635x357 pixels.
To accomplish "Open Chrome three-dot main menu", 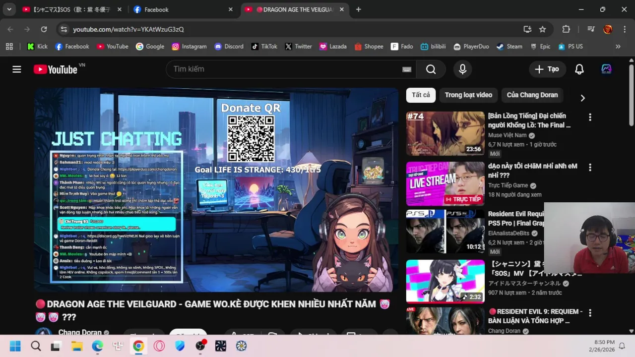I will coord(624,29).
